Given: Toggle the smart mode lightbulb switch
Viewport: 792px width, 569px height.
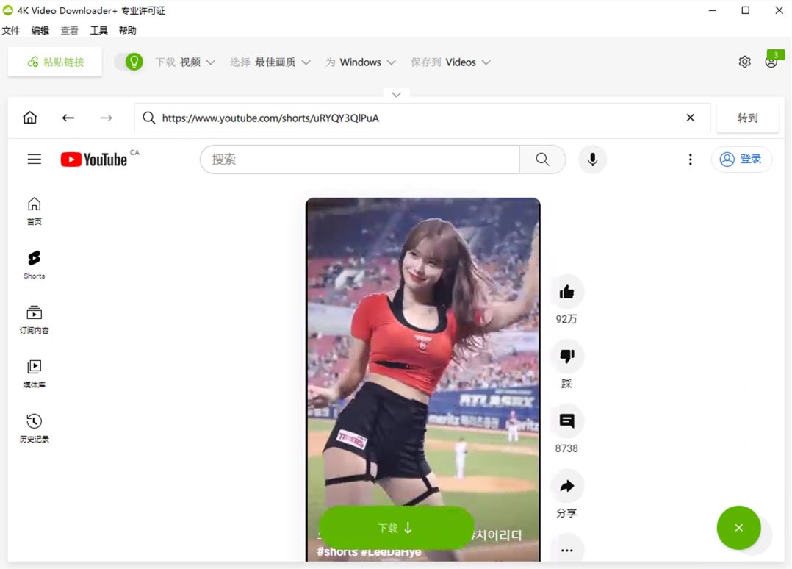Looking at the screenshot, I should tap(129, 62).
